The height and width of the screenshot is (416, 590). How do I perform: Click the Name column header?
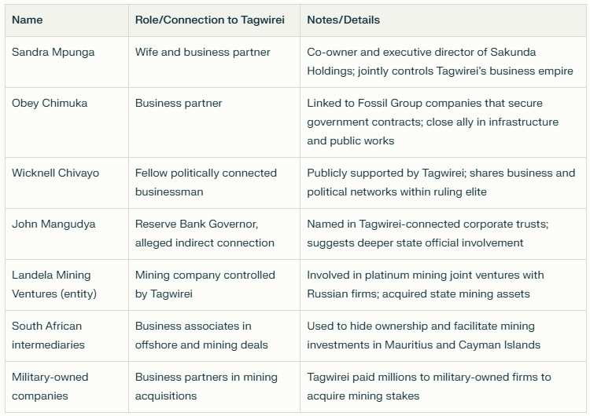click(28, 20)
